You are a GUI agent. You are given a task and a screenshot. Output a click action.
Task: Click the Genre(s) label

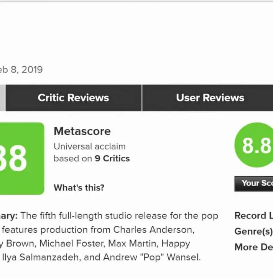(253, 231)
